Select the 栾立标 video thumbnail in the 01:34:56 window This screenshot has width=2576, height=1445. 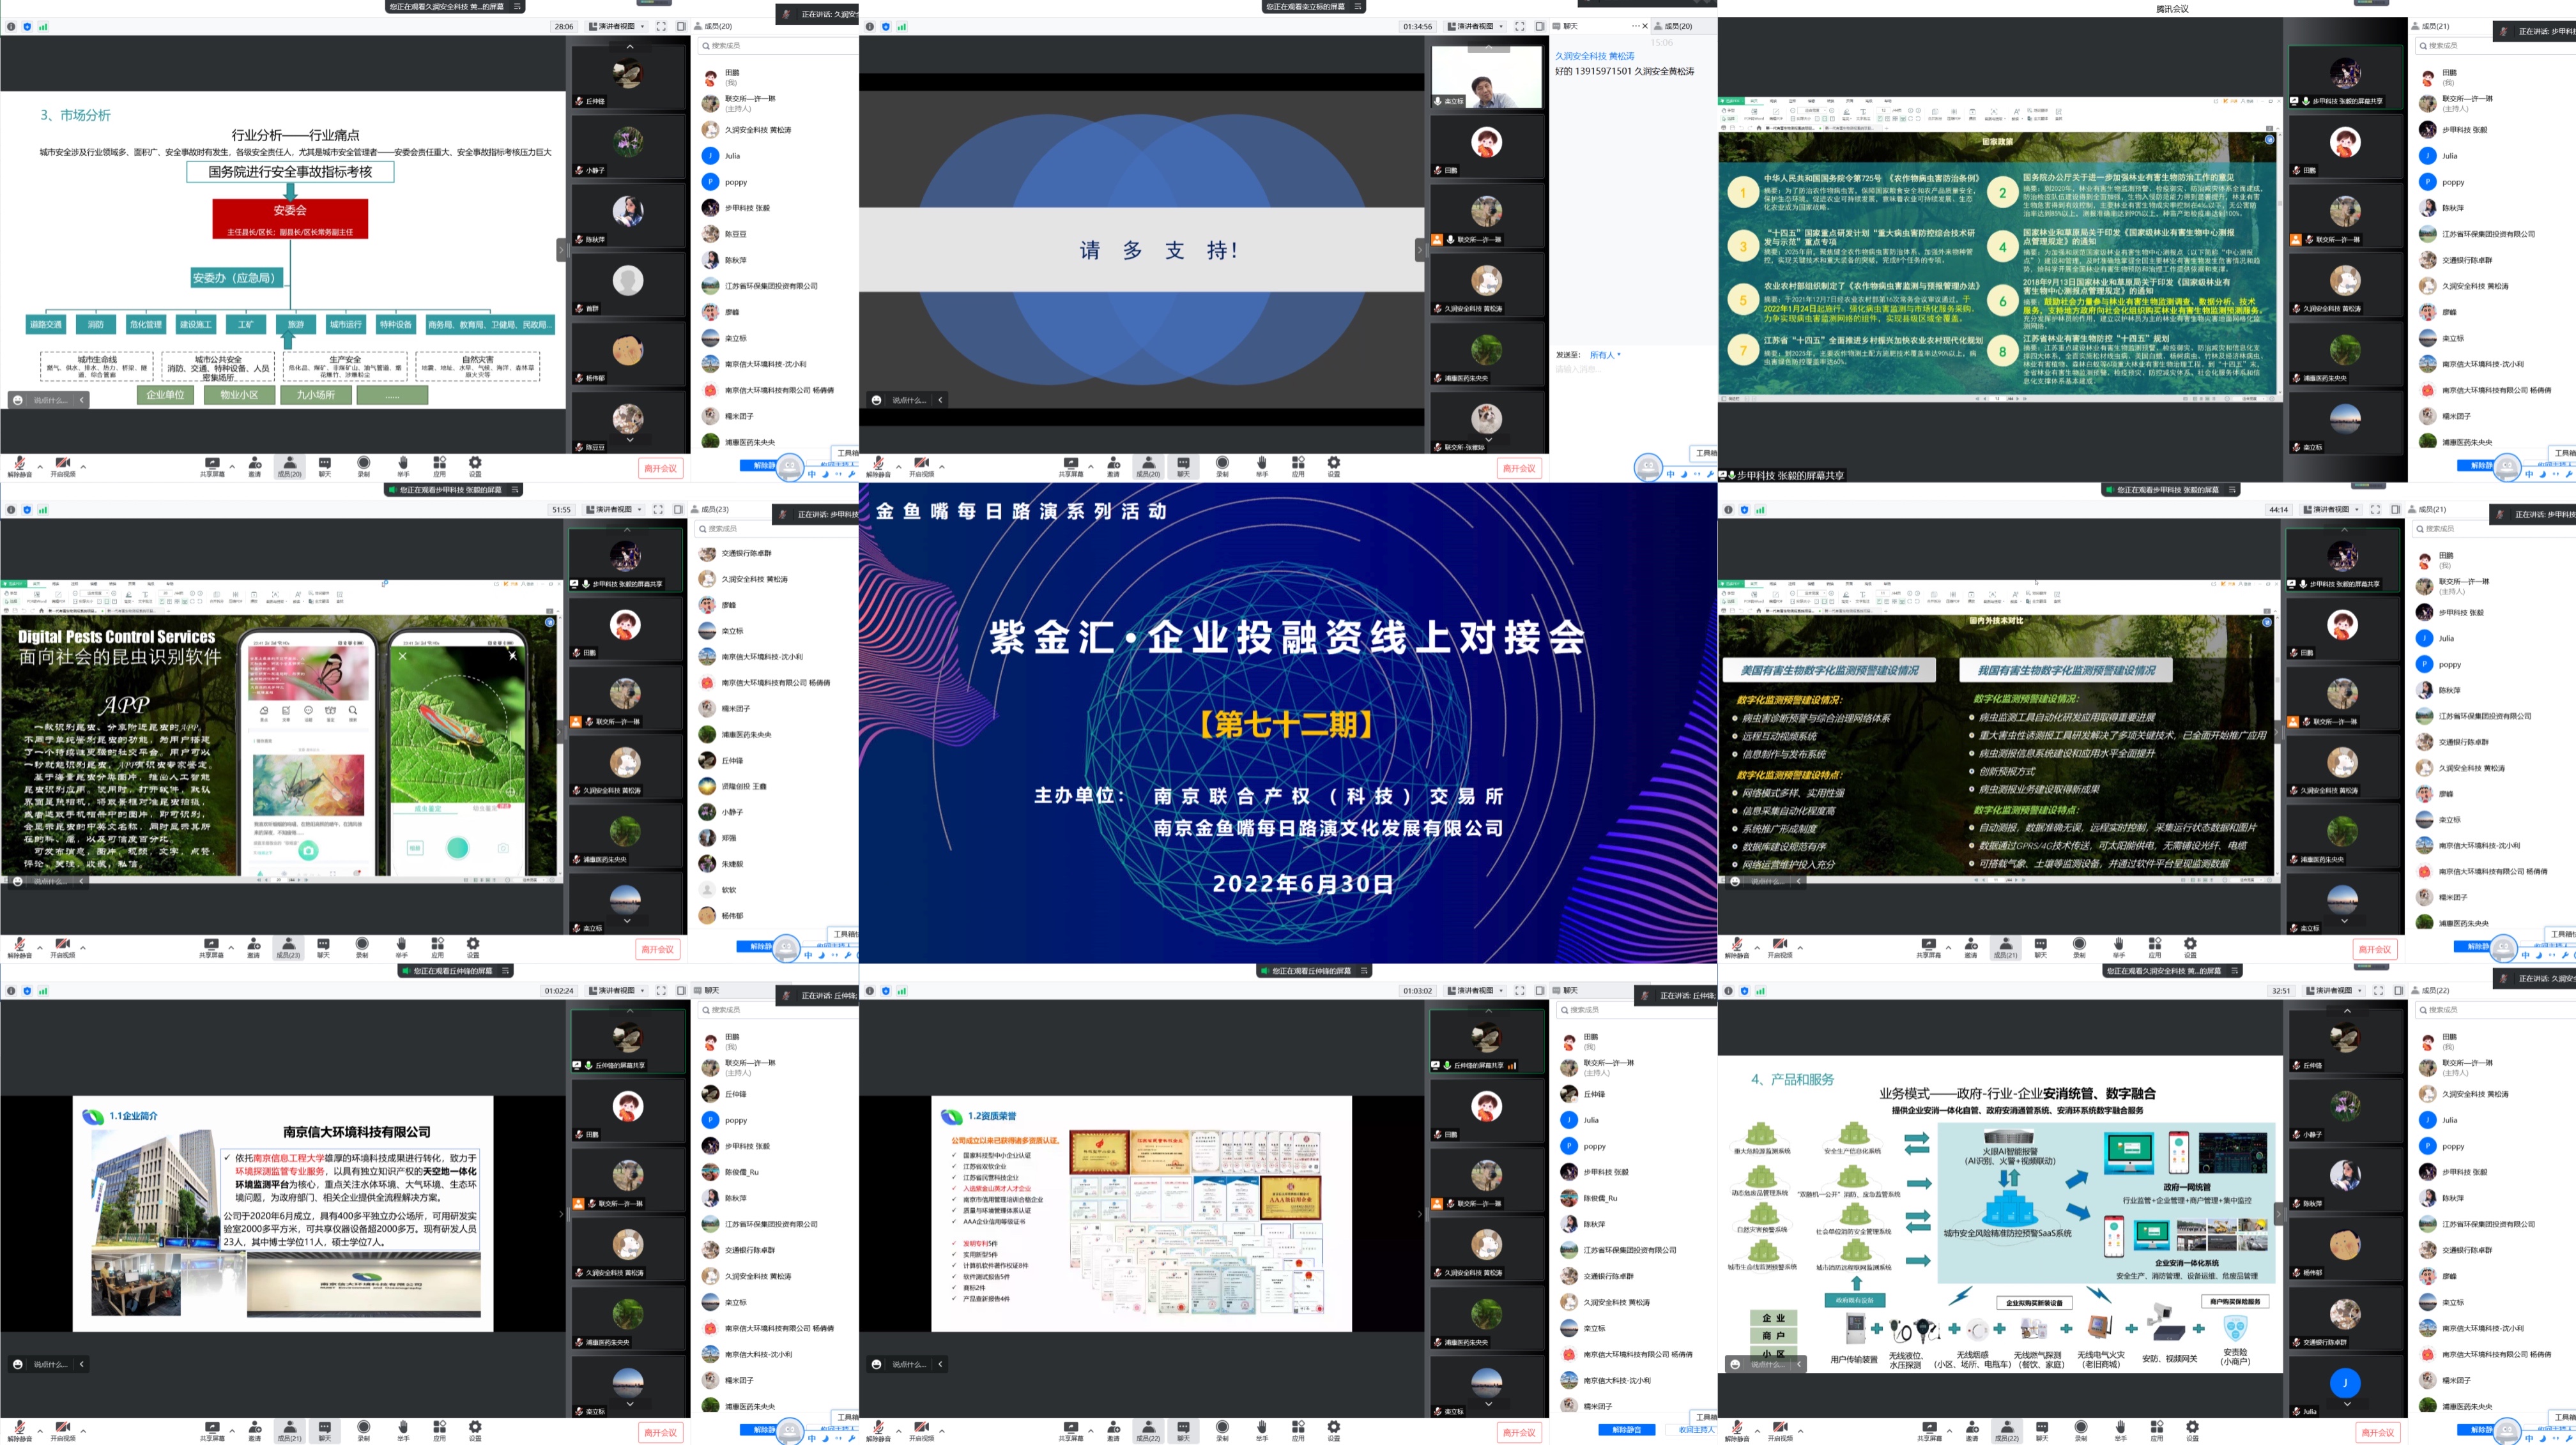[1487, 77]
